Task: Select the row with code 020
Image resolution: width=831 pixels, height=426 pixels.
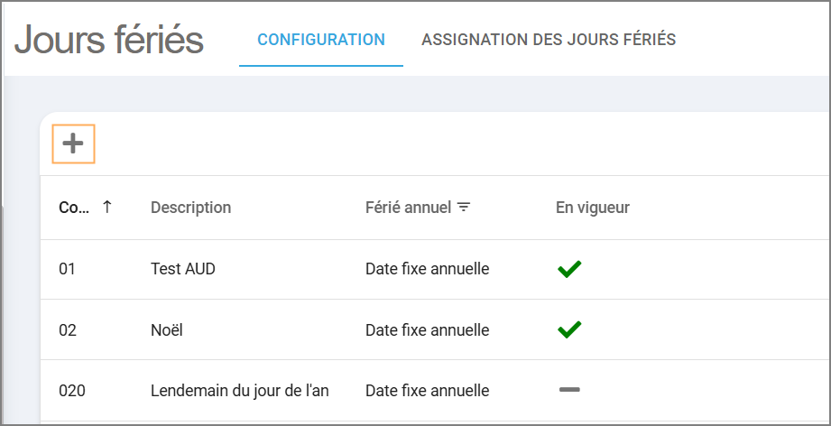Action: tap(71, 391)
